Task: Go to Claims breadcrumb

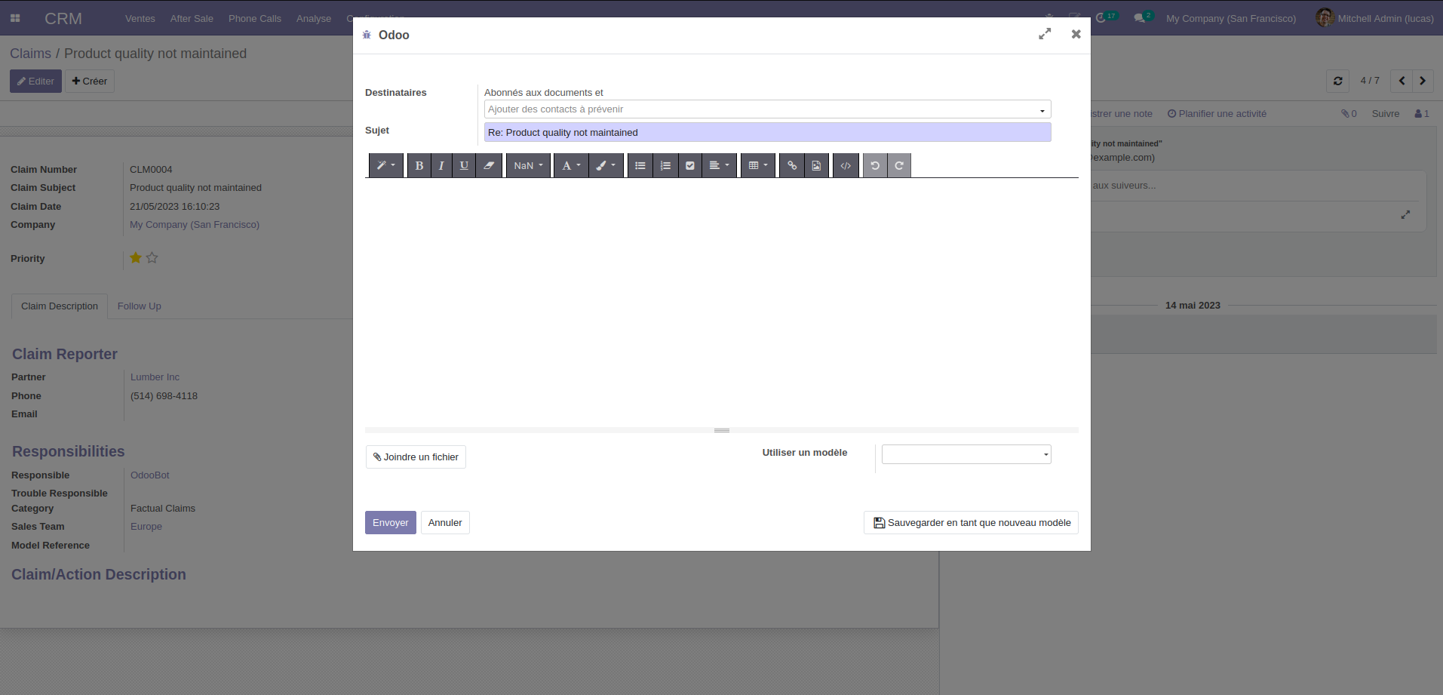Action: (30, 54)
